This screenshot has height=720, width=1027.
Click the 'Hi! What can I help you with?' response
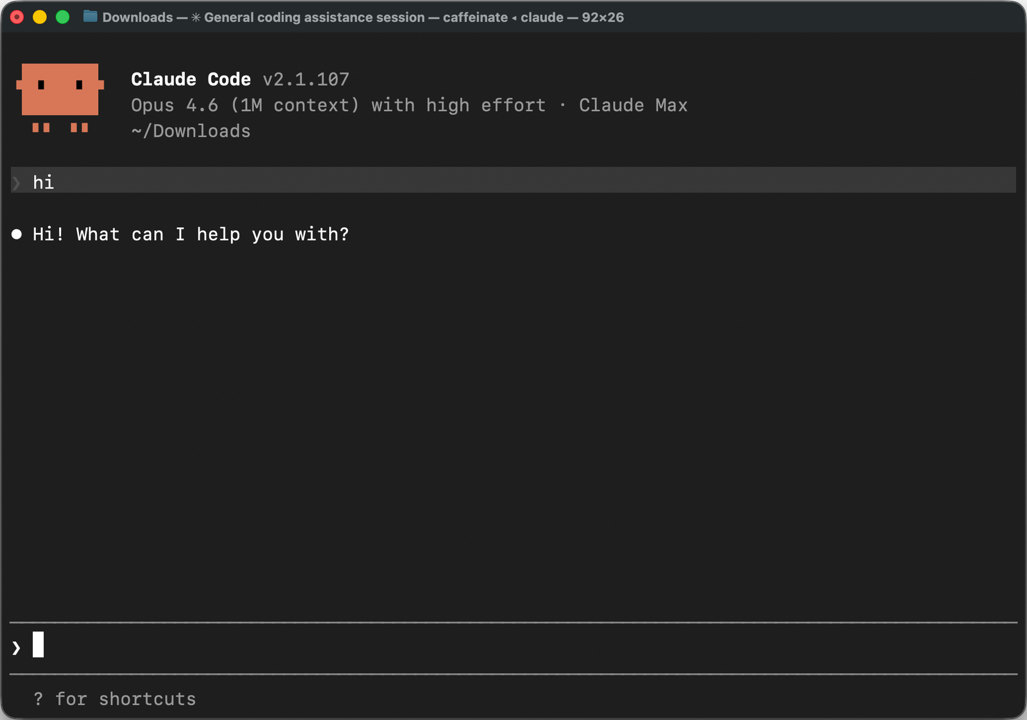click(191, 234)
